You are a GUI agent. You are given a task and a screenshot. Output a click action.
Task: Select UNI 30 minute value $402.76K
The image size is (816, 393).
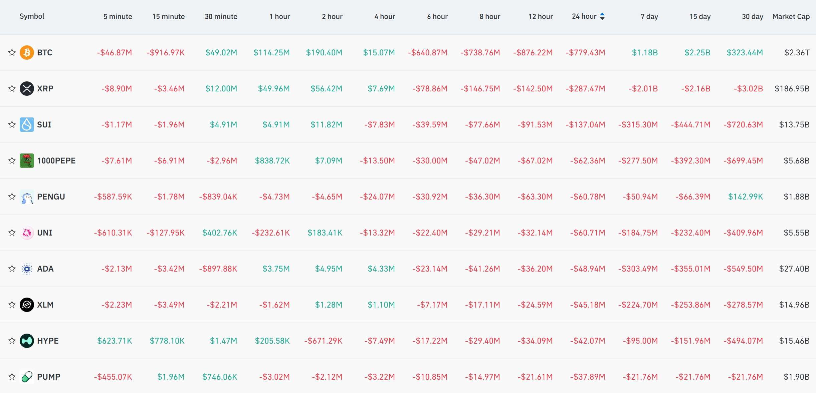tap(220, 233)
